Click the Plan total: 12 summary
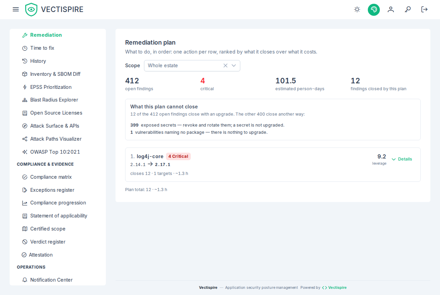The height and width of the screenshot is (295, 440). 146,189
